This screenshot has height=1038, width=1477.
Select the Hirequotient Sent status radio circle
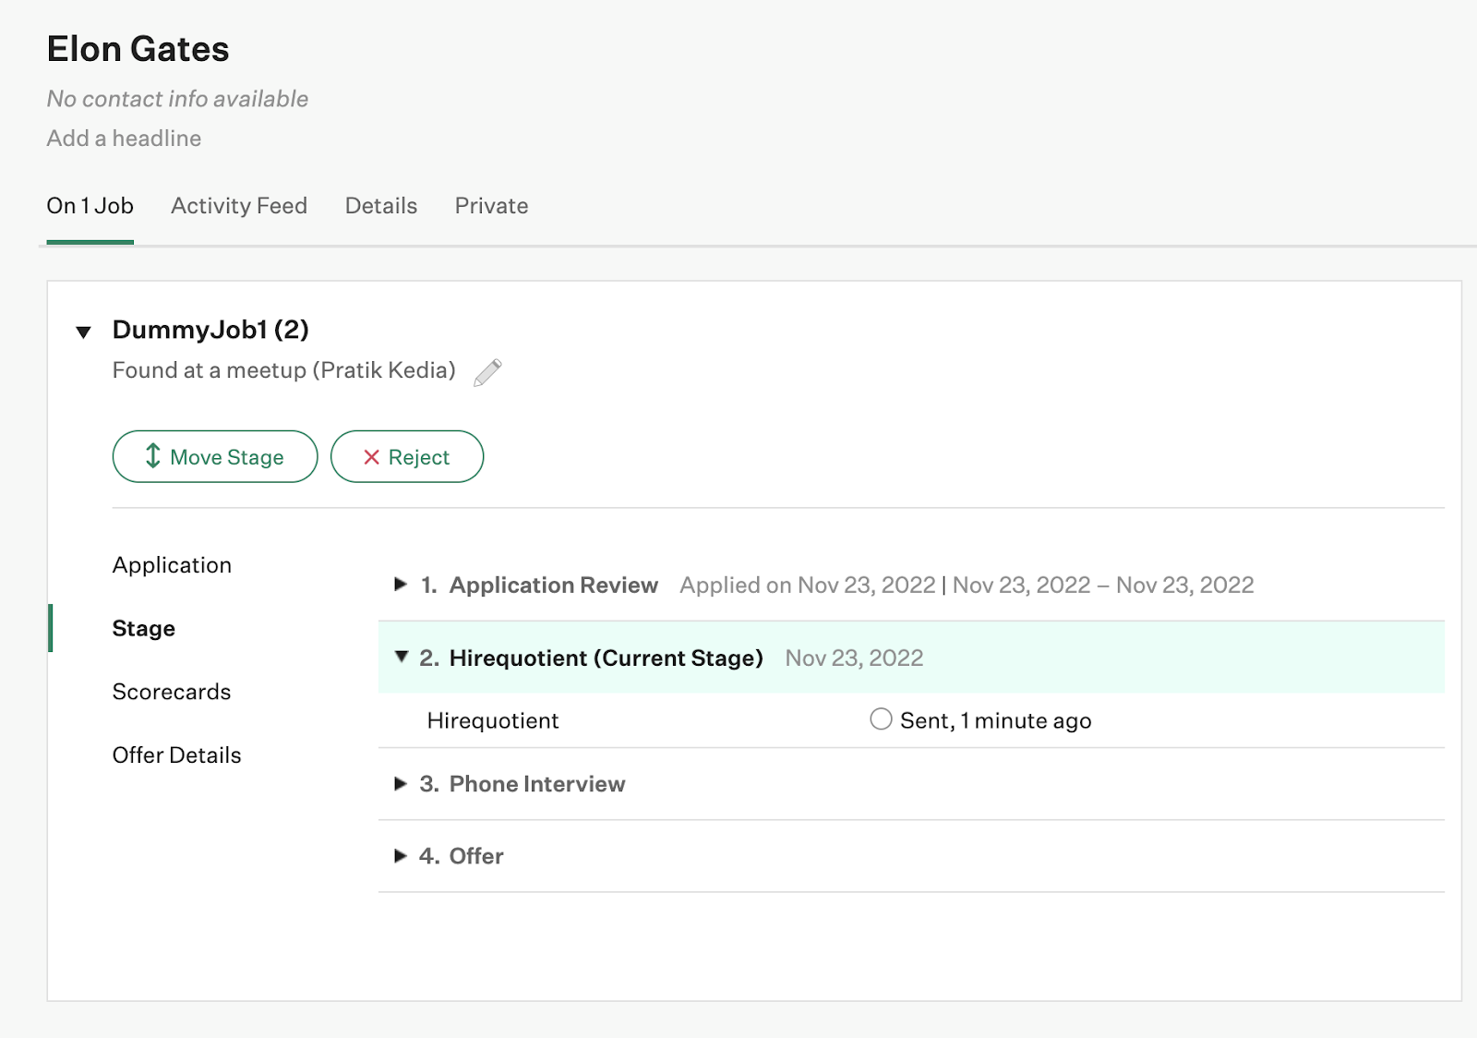[881, 718]
